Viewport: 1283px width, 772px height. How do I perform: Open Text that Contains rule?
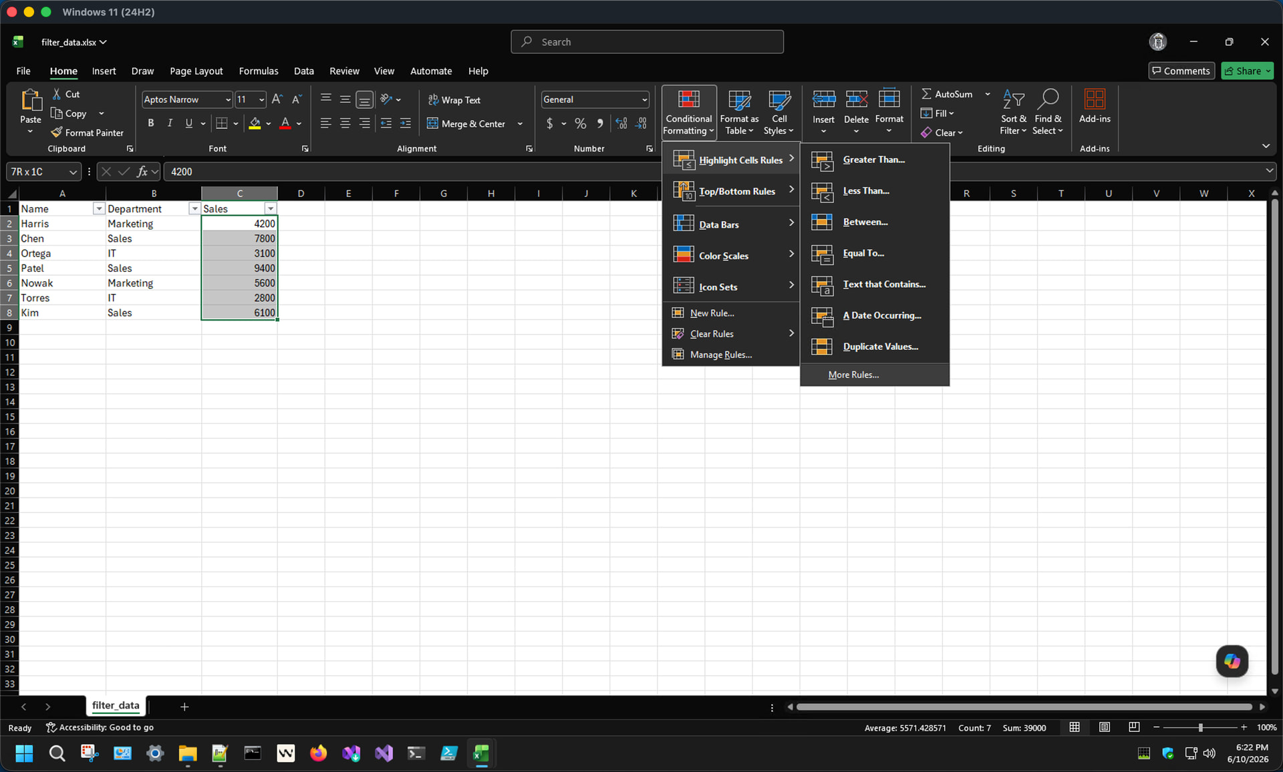tap(874, 284)
